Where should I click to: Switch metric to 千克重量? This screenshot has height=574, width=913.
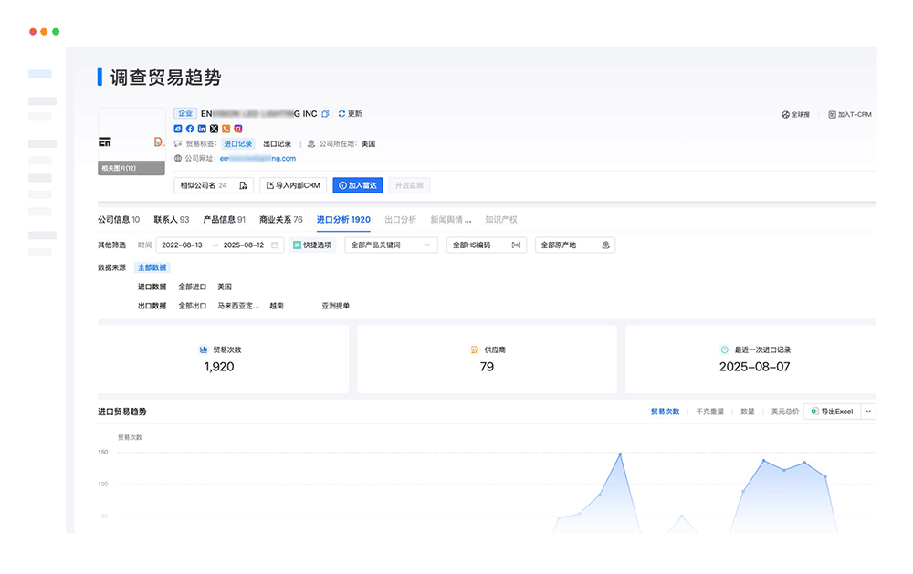pos(709,412)
